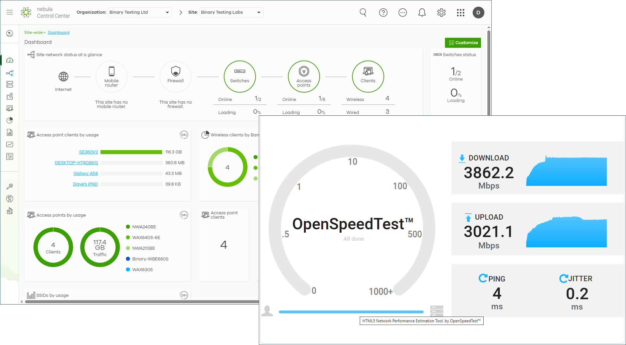This screenshot has width=626, height=345.
Task: Click the OpenSpeedTest blue progress bar
Action: (x=351, y=312)
